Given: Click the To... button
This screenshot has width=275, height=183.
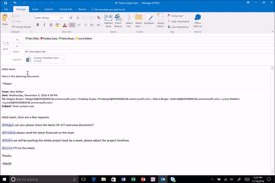Looking at the screenshot, I should [x=18, y=39].
